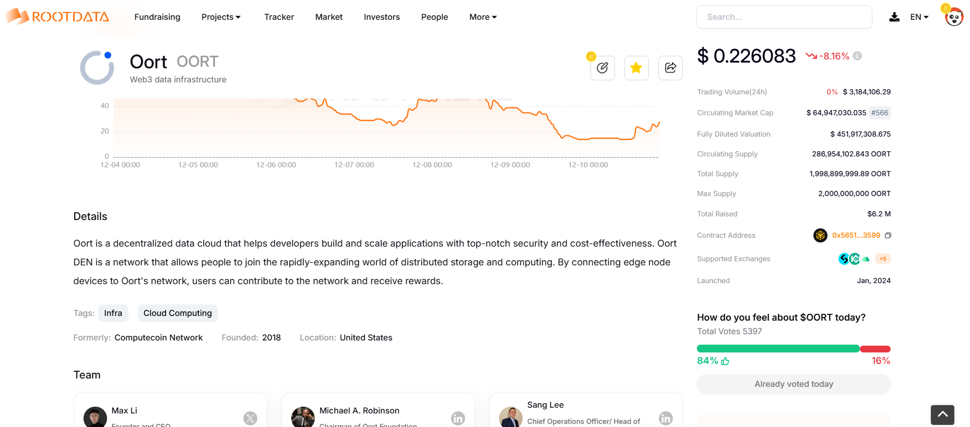
Task: Show the +5 more supported exchanges
Action: 883,259
